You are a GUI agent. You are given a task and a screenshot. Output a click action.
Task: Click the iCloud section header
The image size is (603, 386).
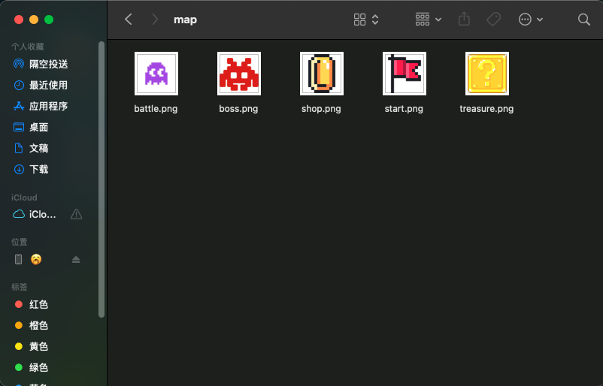[x=24, y=198]
